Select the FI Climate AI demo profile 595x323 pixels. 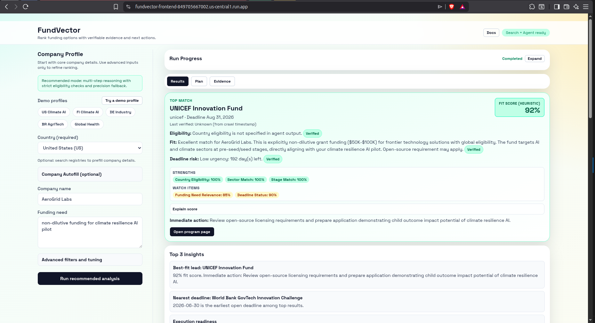88,112
